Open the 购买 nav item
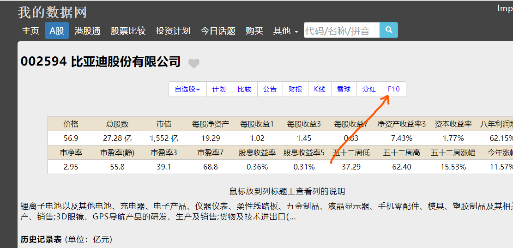Screen dimensions: 513x248 click(254, 31)
